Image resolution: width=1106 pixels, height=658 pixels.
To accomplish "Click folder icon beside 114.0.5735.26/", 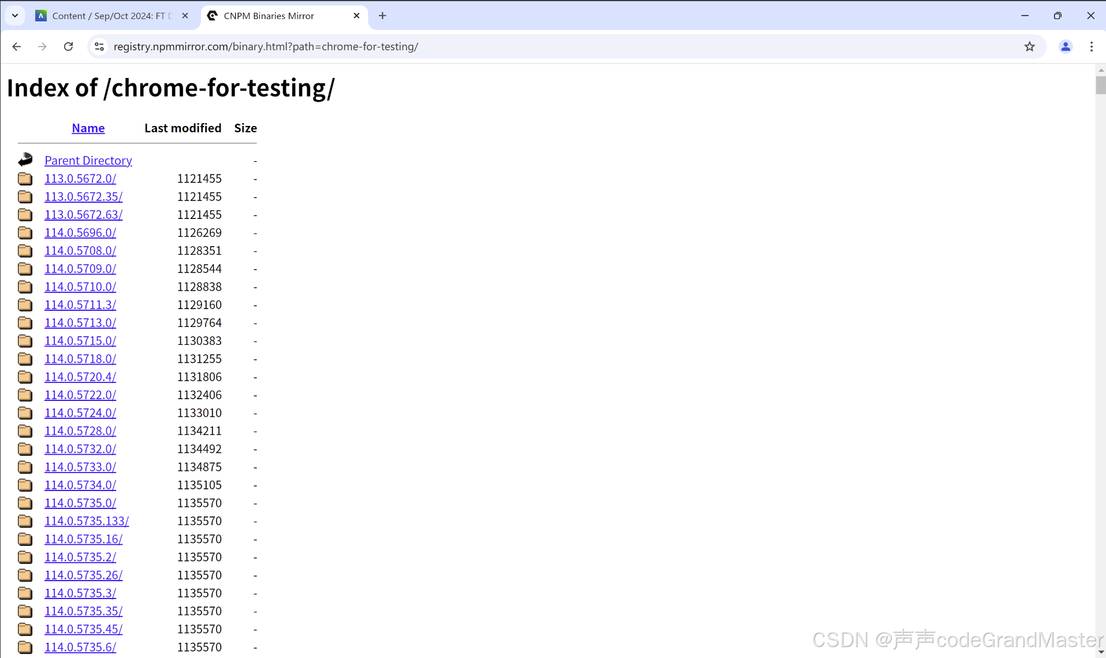I will coord(25,574).
